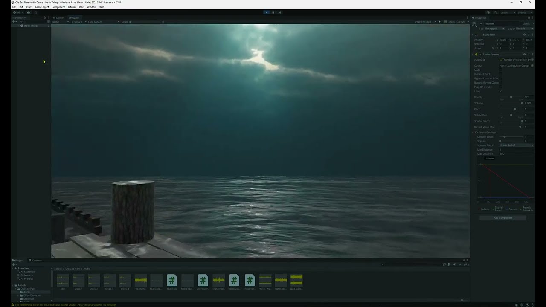Open the account dropdown at top left
The height and width of the screenshot is (307, 546).
[x=19, y=12]
